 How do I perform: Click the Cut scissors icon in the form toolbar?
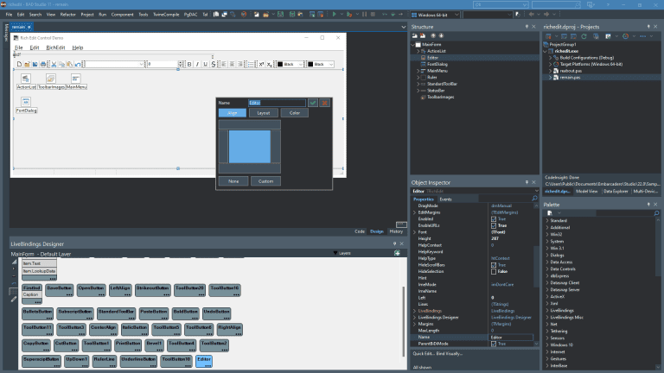pyautogui.click(x=54, y=64)
